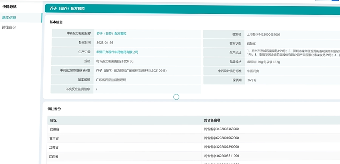Click the 跨省备字6222001662000 record number
This screenshot has width=340, height=164.
click(x=222, y=138)
